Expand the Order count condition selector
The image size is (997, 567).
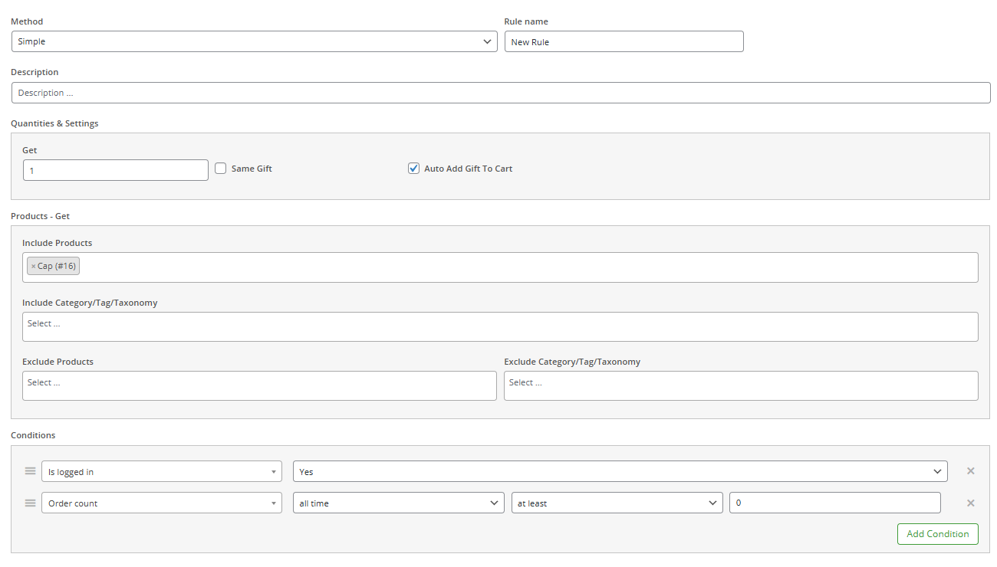161,503
